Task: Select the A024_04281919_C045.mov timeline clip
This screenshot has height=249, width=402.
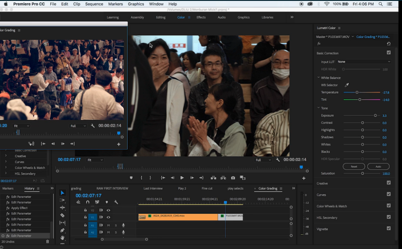Action: 178,217
